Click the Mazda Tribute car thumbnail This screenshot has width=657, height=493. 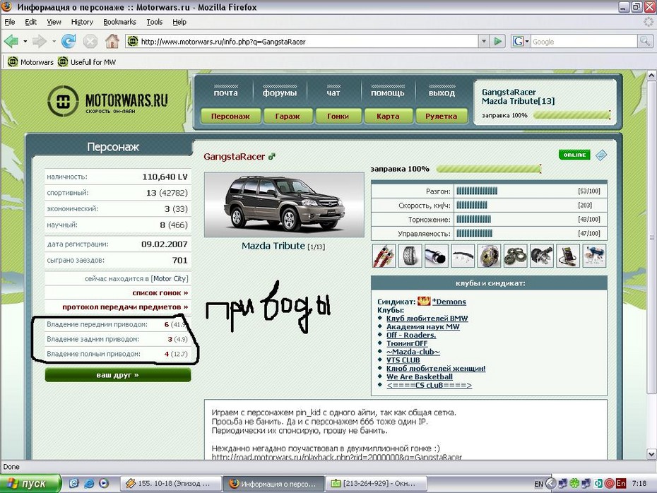pyautogui.click(x=284, y=205)
